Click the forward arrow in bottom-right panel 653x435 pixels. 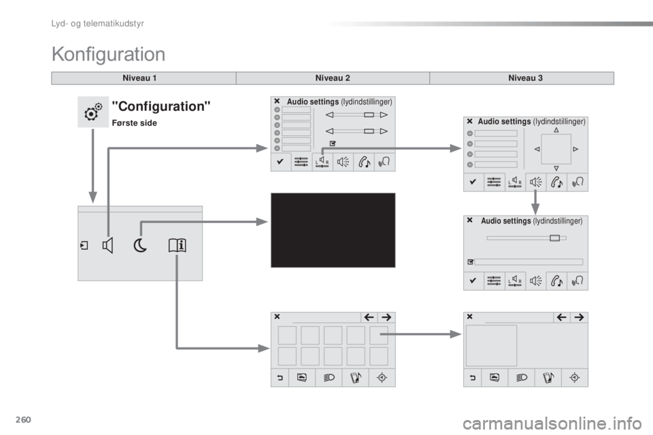[581, 317]
